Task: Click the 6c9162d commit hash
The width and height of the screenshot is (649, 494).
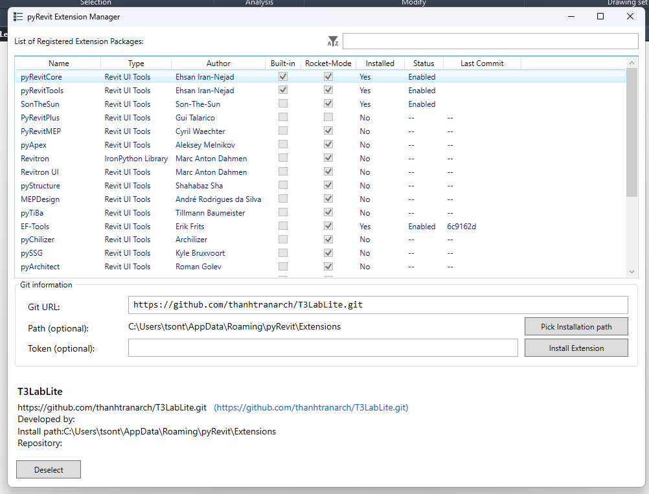Action: click(x=462, y=227)
